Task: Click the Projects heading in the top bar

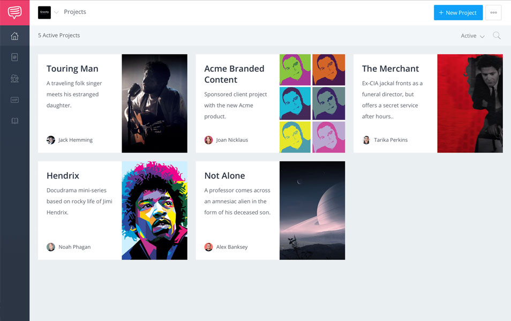Action: pyautogui.click(x=74, y=12)
